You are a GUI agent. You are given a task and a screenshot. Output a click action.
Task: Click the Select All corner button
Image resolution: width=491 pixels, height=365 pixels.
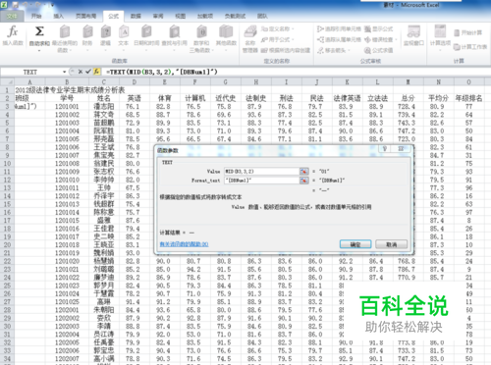[x=7, y=81]
